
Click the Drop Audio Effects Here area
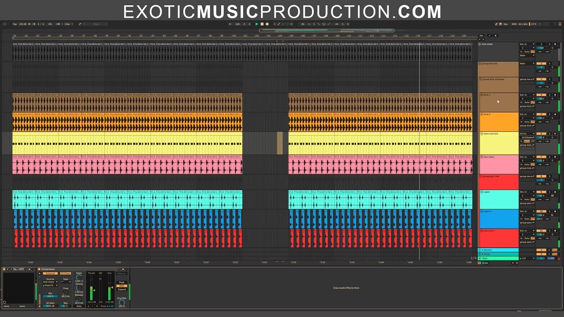(346, 288)
